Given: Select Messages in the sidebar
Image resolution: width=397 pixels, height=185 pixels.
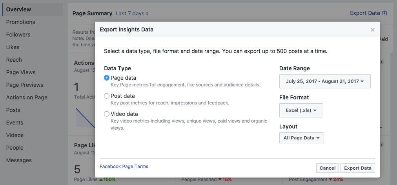Looking at the screenshot, I should pos(19,160).
